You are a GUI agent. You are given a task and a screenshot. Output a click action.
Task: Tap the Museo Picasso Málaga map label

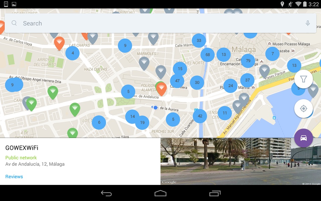coord(291,44)
